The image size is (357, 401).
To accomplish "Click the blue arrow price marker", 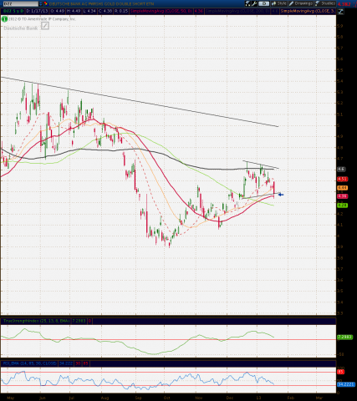I will 281,195.
